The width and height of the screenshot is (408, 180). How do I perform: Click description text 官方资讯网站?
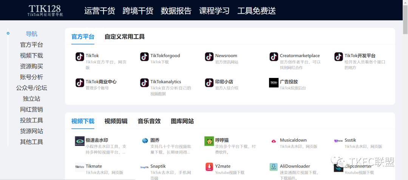click(x=227, y=62)
